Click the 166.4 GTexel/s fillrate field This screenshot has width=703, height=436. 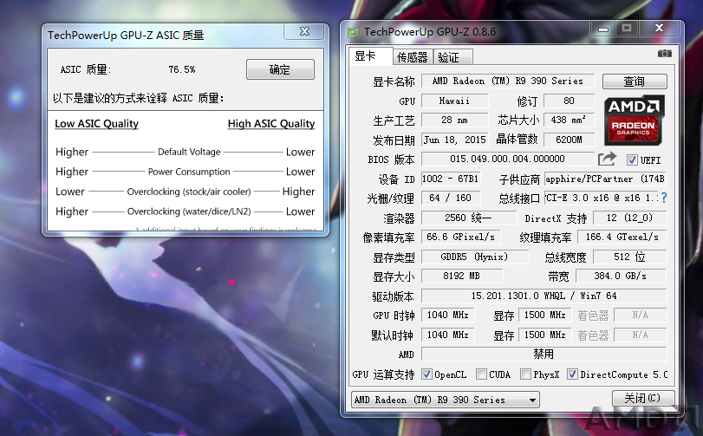[x=622, y=237]
